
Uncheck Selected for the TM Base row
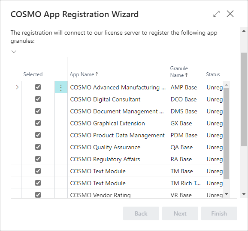pyautogui.click(x=38, y=171)
